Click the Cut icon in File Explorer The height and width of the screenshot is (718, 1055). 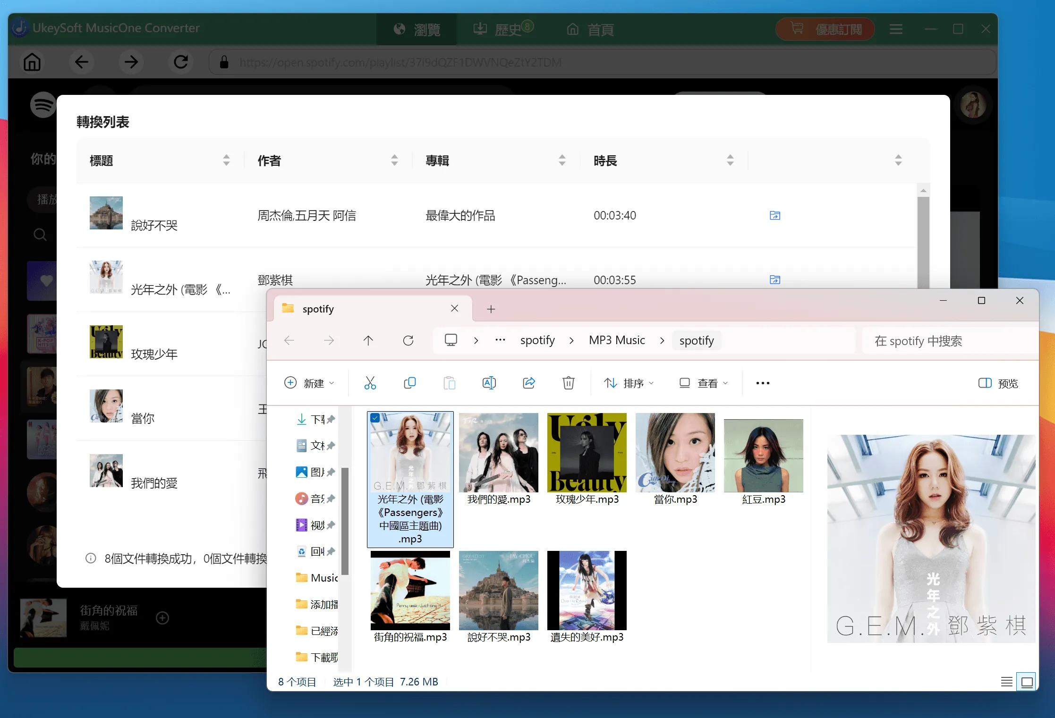coord(370,383)
